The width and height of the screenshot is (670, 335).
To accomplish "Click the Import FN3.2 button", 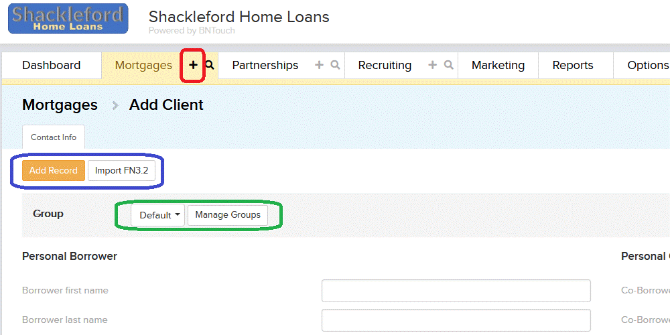I will pyautogui.click(x=121, y=170).
